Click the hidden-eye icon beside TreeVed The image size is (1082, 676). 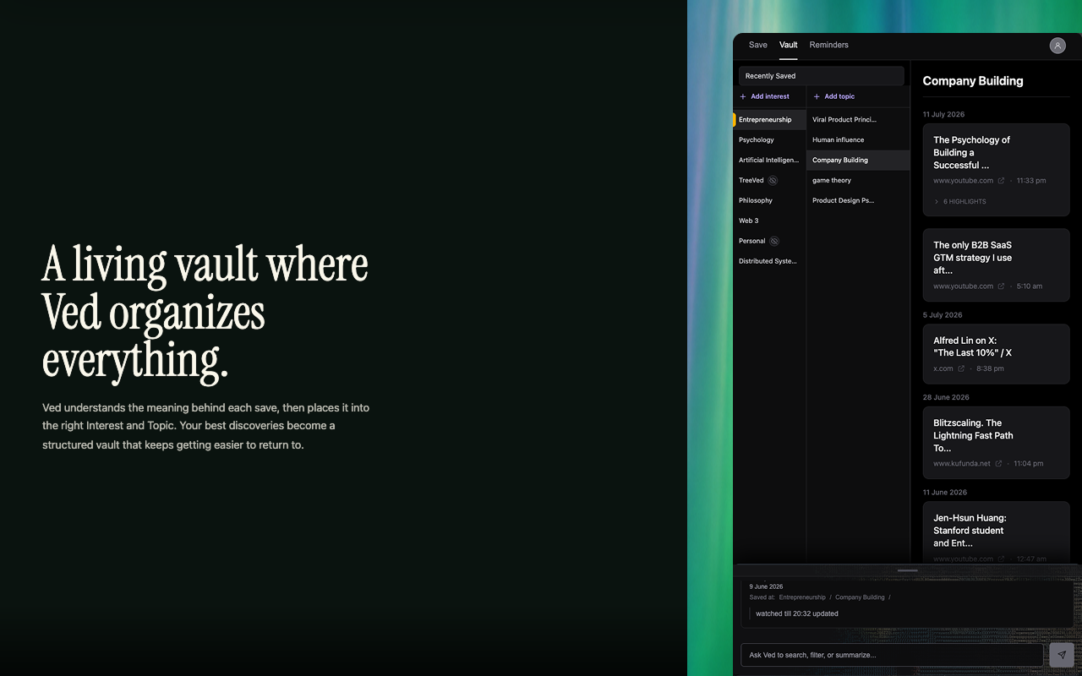[x=773, y=180]
